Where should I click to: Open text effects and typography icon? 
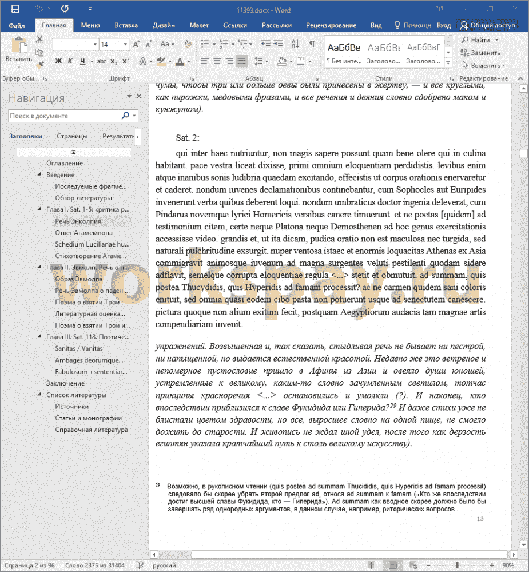pyautogui.click(x=142, y=61)
